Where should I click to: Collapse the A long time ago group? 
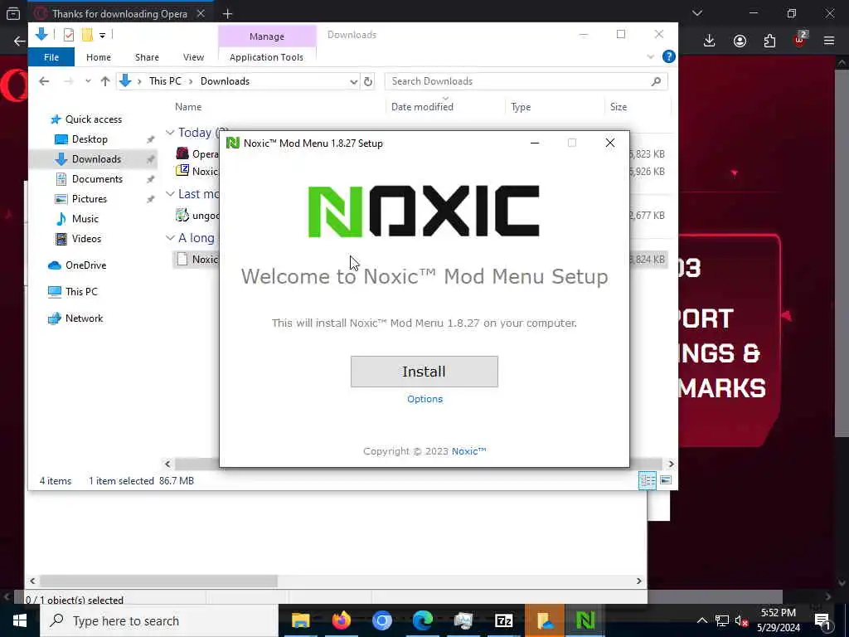coord(170,238)
